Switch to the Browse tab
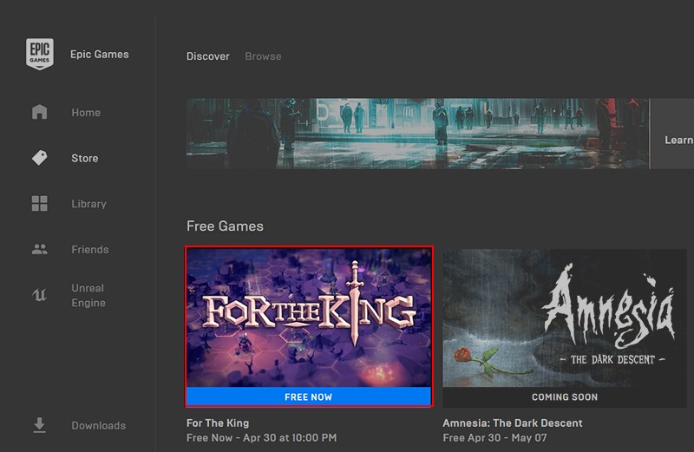This screenshot has width=694, height=452. pos(263,56)
